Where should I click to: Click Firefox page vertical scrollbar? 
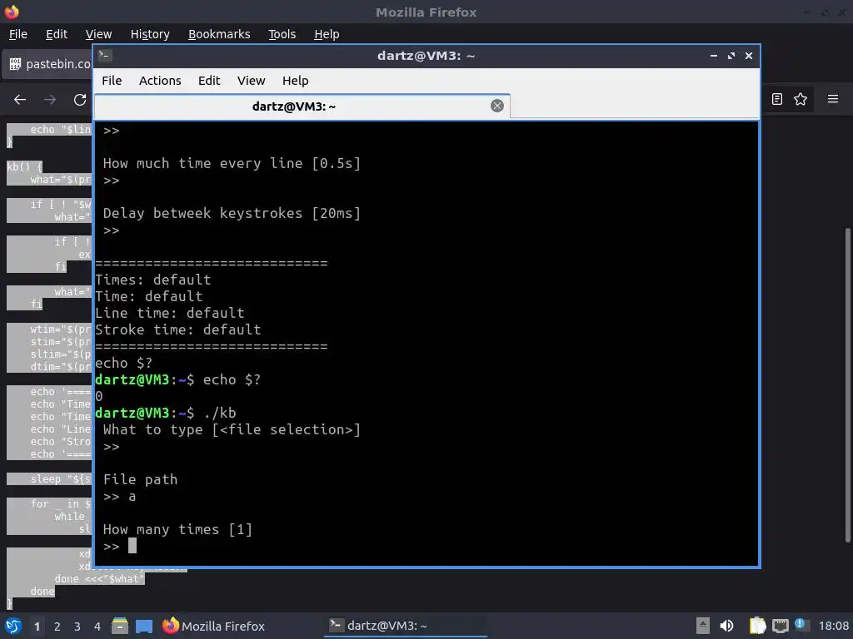(x=847, y=384)
